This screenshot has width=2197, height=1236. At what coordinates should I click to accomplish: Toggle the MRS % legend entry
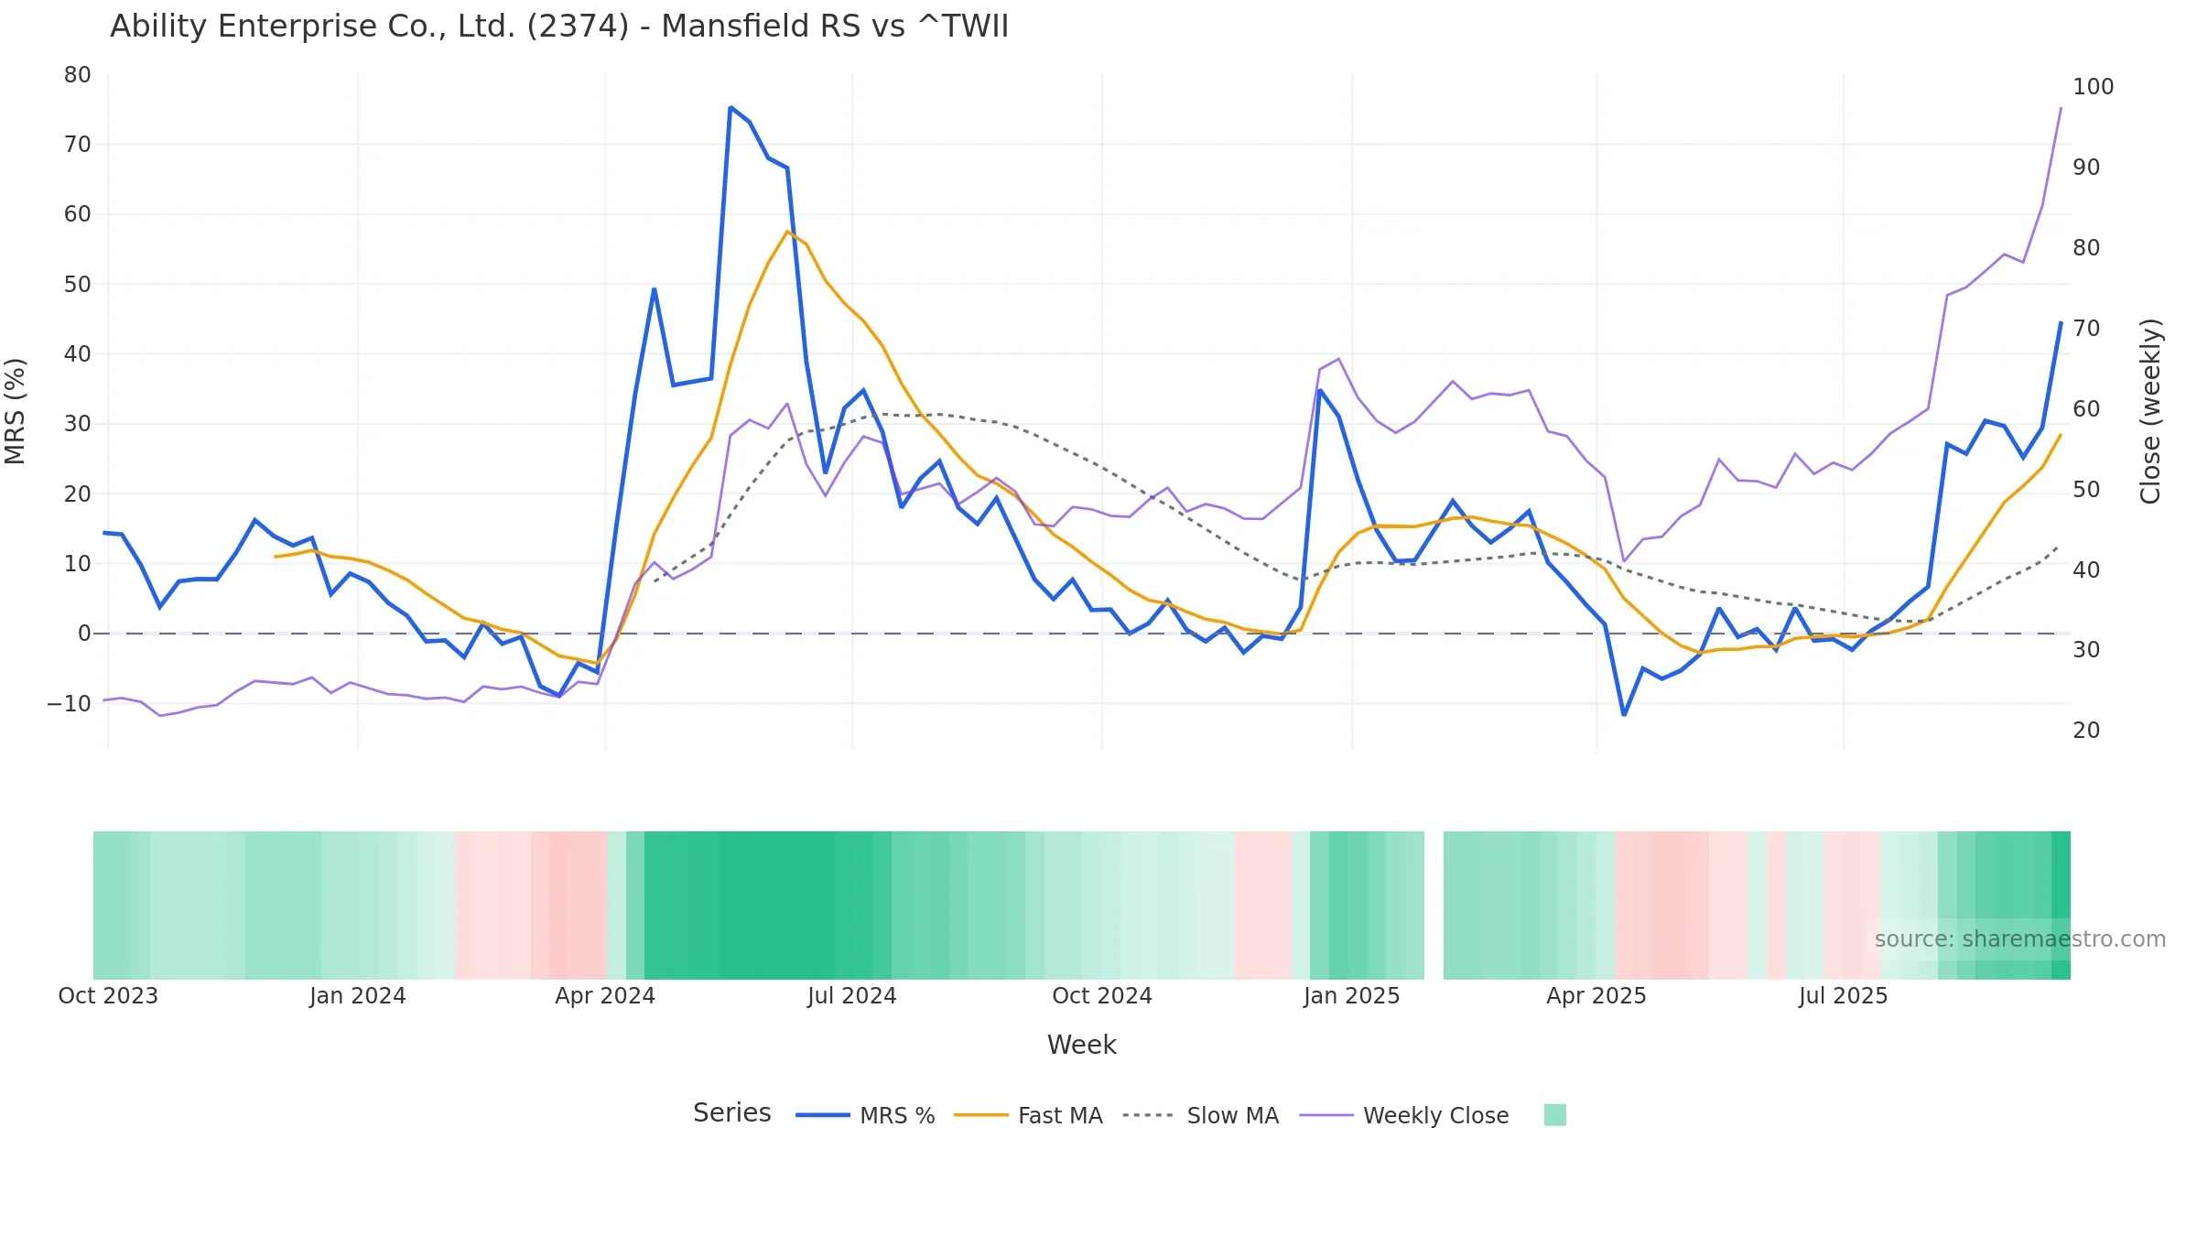click(865, 1115)
